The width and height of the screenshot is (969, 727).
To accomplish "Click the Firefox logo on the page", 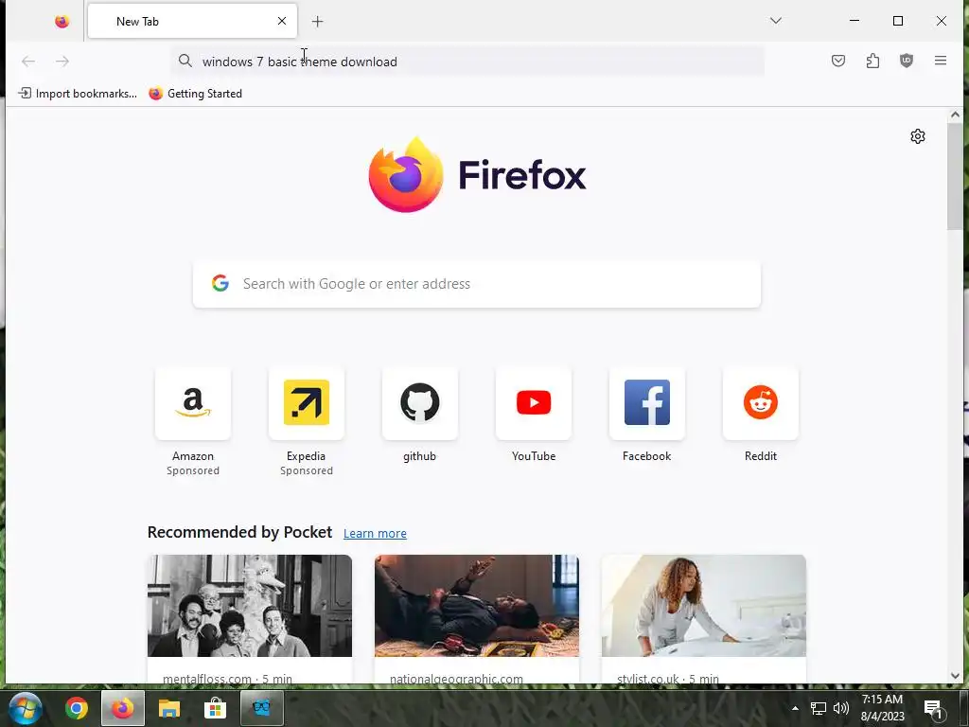I will 477,175.
